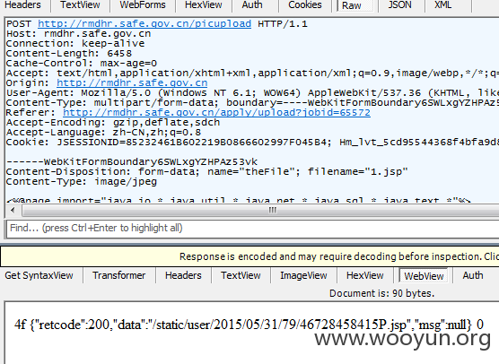Open the Referer upload?jobid=65572 link

216,113
